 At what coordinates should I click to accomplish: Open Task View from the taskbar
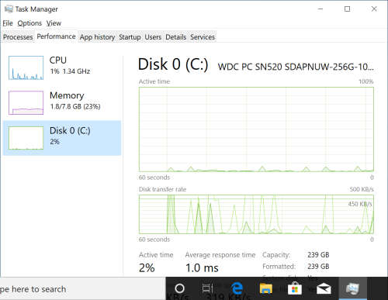(x=207, y=288)
